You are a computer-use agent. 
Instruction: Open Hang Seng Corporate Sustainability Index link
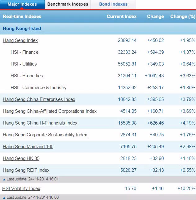tap(45, 135)
